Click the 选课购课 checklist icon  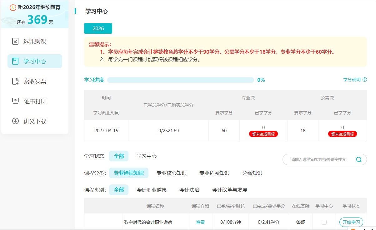(x=15, y=41)
